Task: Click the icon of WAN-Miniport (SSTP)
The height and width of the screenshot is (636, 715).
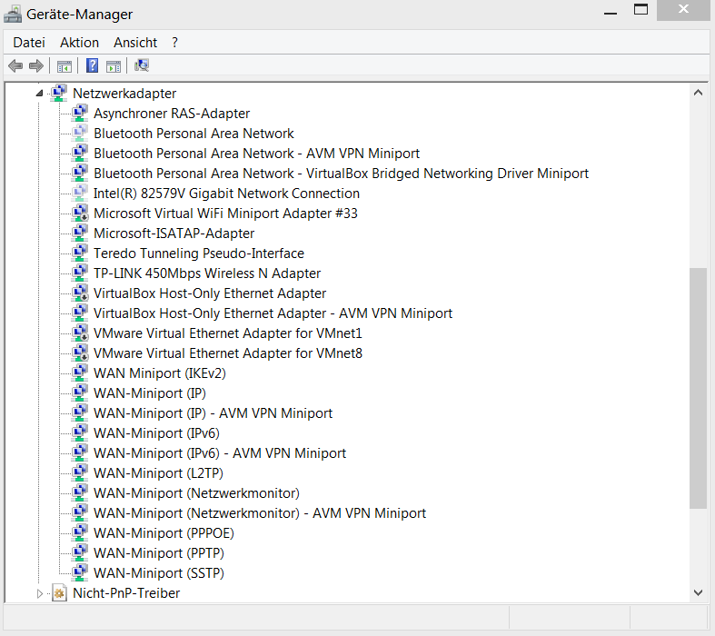Action: 80,573
